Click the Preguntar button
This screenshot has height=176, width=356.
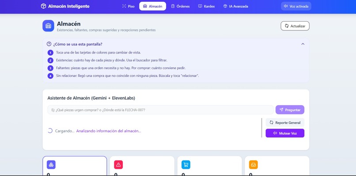[290, 110]
